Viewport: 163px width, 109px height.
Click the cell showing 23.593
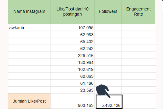73,90
